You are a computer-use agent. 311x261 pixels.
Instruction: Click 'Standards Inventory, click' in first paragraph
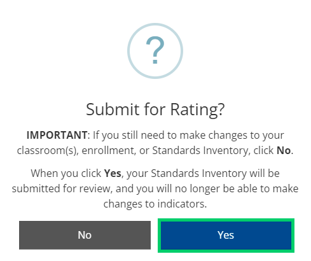pos(213,151)
